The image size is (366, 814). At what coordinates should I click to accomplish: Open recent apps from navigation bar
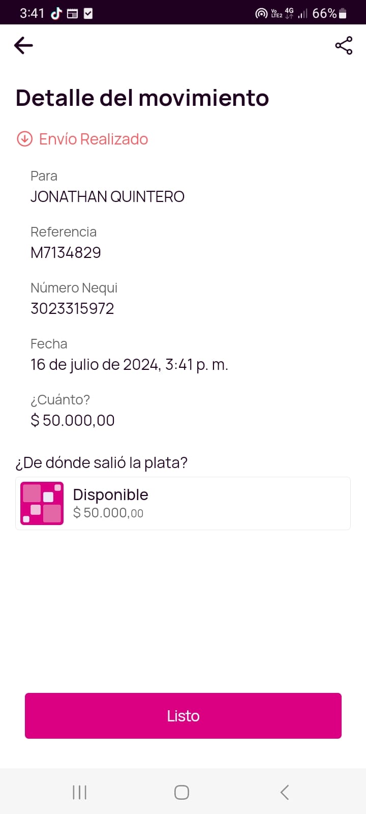tap(79, 792)
